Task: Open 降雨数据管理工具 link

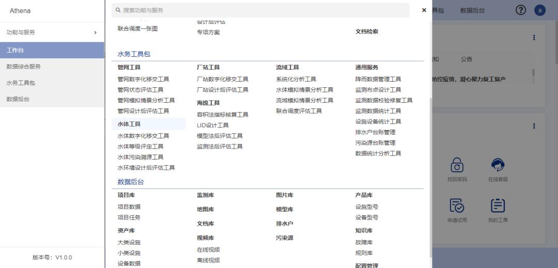Action: pos(378,79)
